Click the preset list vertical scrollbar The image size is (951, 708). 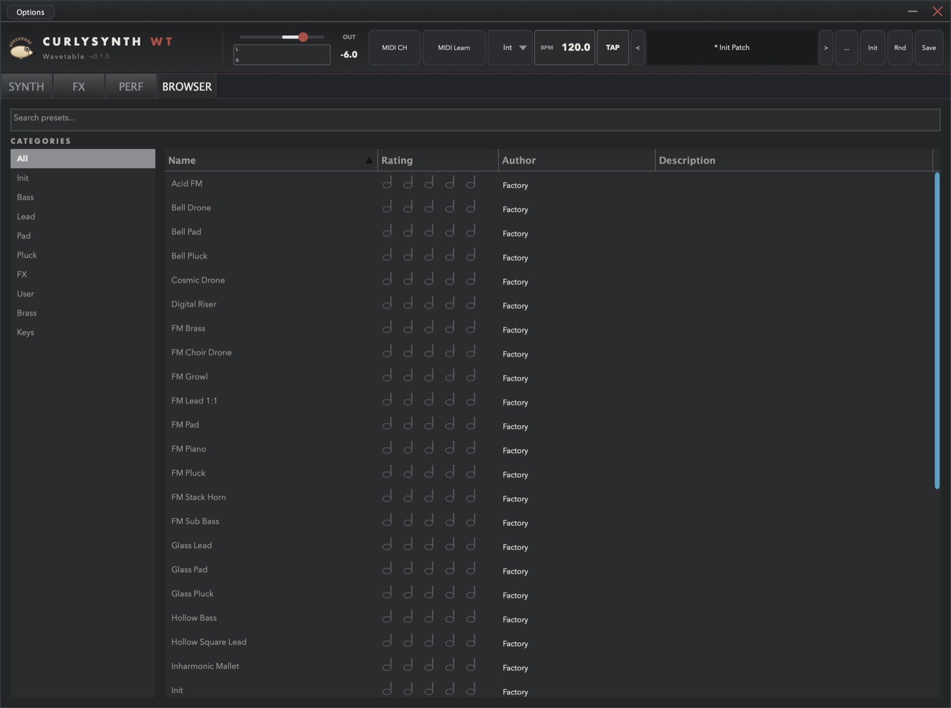(x=937, y=331)
